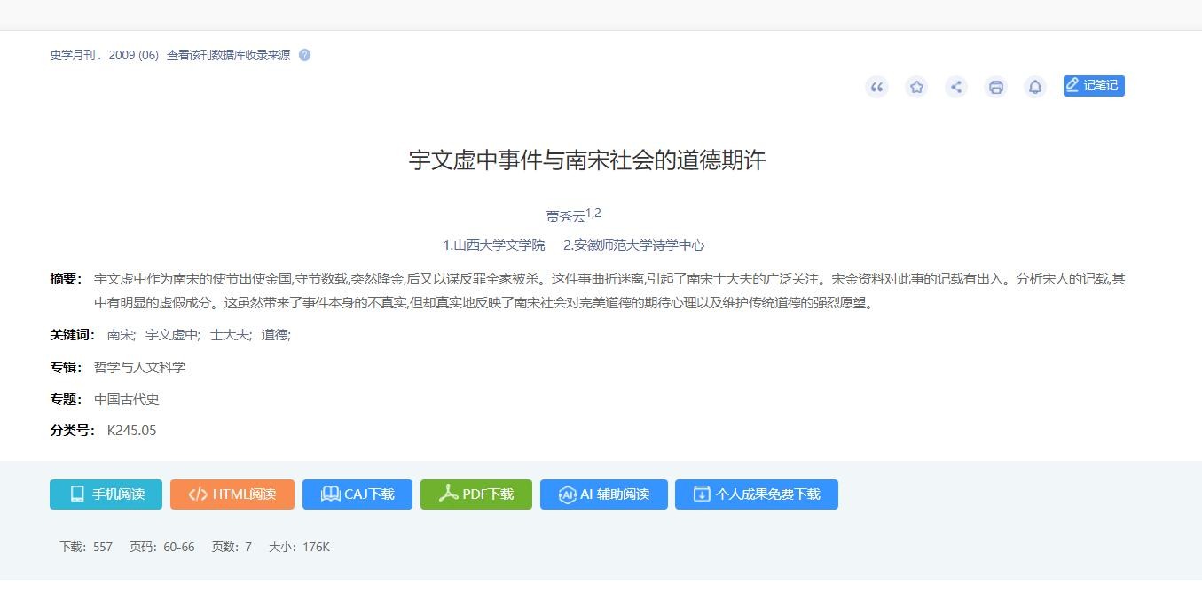
Task: Open the share icon
Action: pos(956,87)
